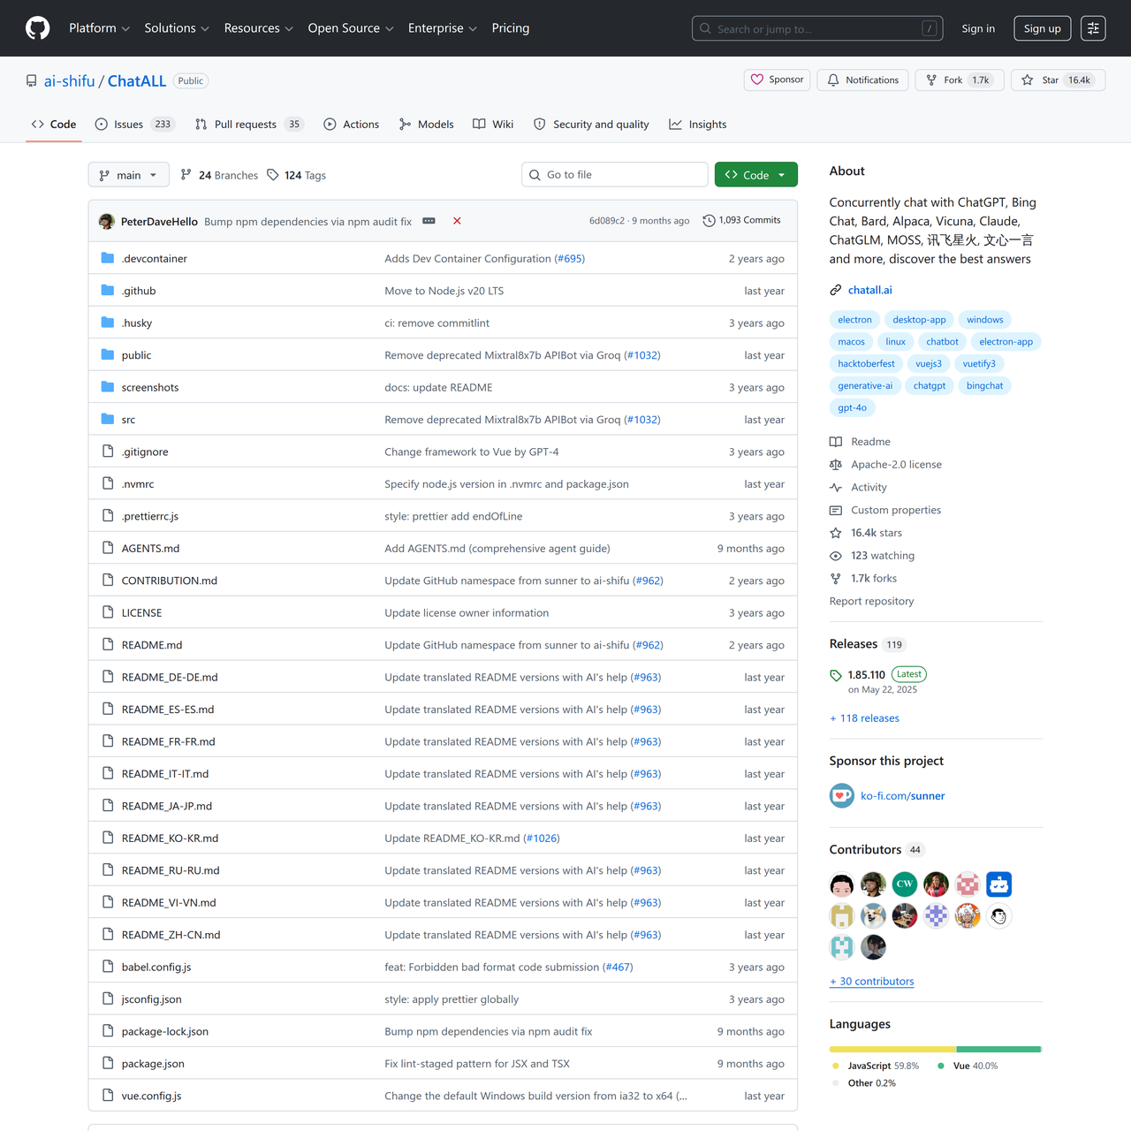Click the failed status red X icon

point(457,221)
